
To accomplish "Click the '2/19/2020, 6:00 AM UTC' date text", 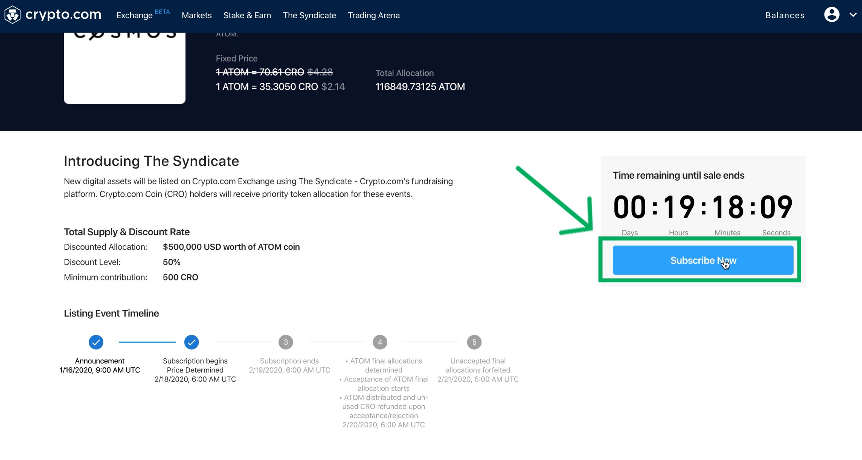I will tap(289, 370).
